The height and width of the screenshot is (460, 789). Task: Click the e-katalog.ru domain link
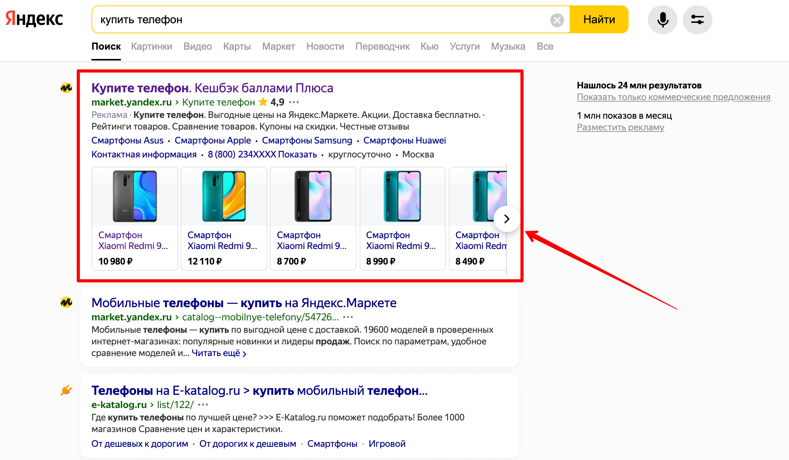point(119,405)
